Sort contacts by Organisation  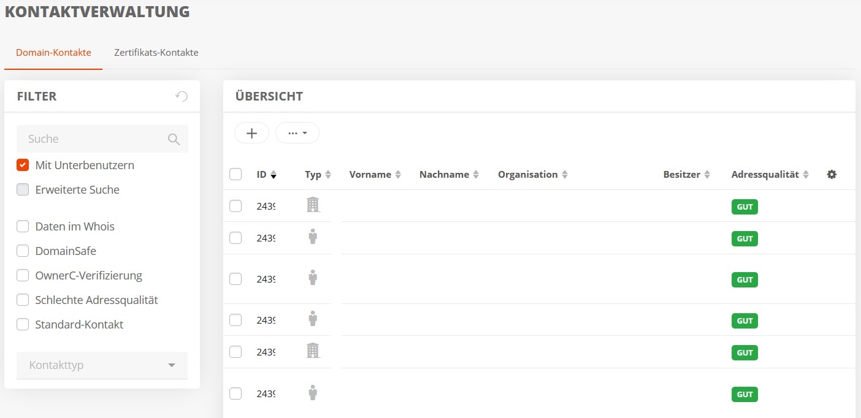pos(533,175)
